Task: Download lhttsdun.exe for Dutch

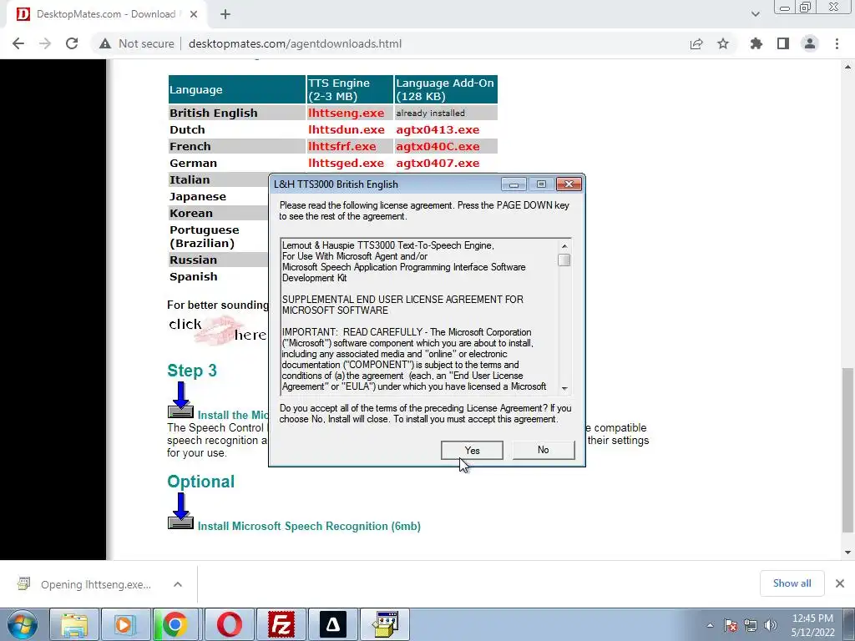Action: [x=347, y=129]
